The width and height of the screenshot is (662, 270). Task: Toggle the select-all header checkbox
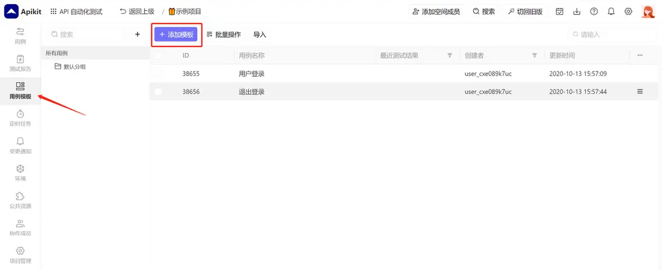tap(159, 55)
